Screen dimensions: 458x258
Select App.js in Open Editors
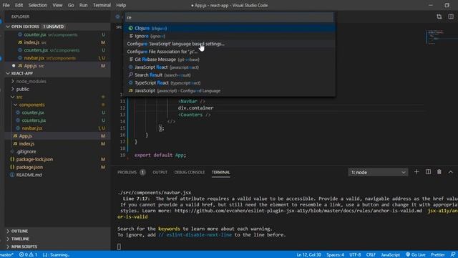point(57,66)
